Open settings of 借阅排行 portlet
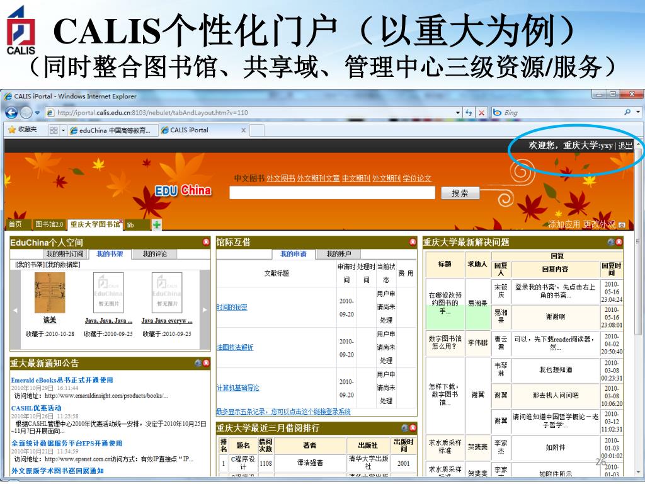The image size is (645, 484). [x=404, y=428]
